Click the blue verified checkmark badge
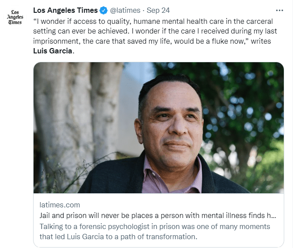 (103, 11)
